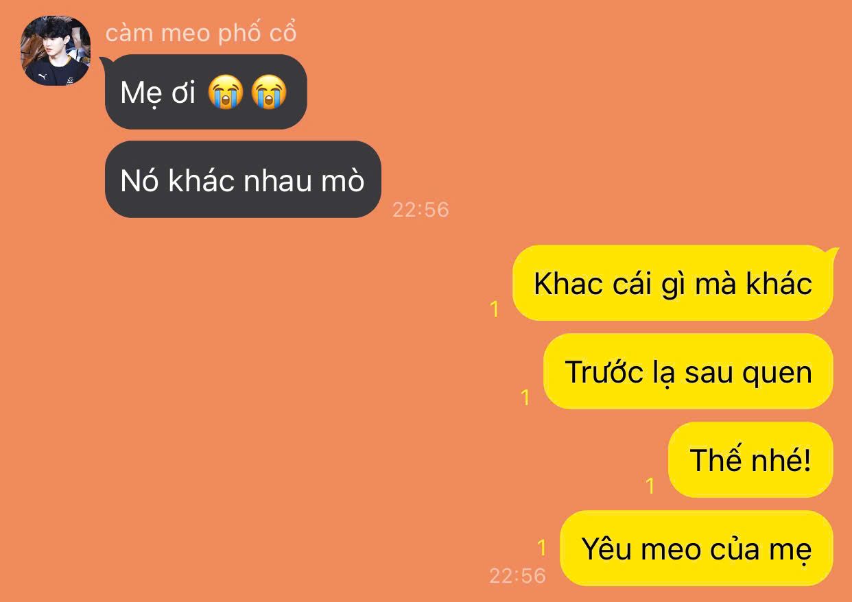Click the 22:56 timestamp beside the gray bubble
The width and height of the screenshot is (852, 602).
(x=421, y=210)
